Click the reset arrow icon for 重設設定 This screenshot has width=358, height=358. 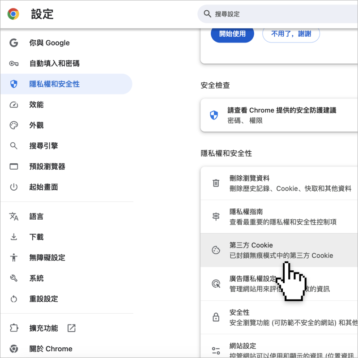(x=14, y=298)
